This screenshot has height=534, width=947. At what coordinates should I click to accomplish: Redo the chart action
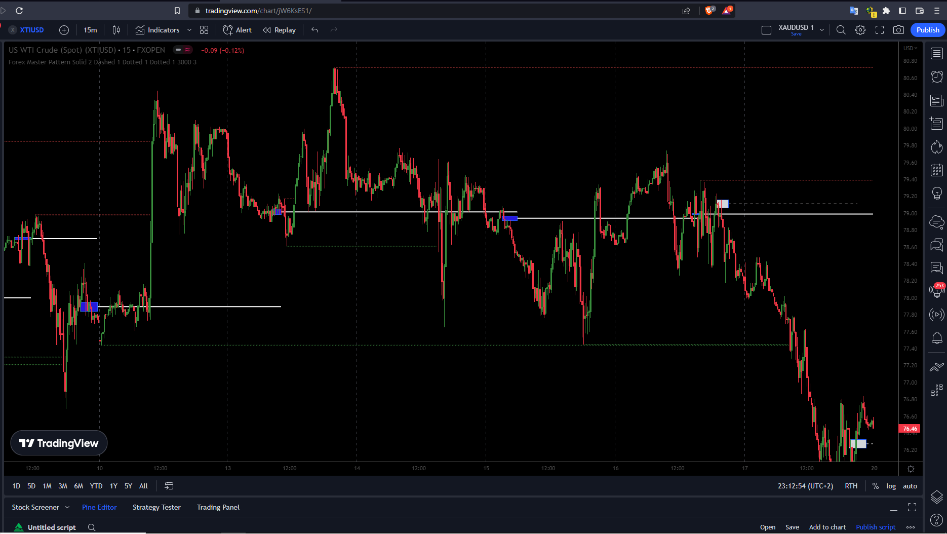pos(334,30)
